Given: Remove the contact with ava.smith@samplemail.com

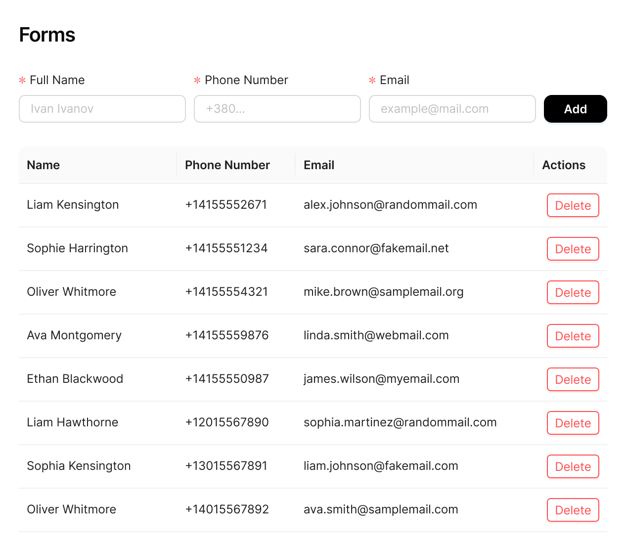Looking at the screenshot, I should coord(573,510).
